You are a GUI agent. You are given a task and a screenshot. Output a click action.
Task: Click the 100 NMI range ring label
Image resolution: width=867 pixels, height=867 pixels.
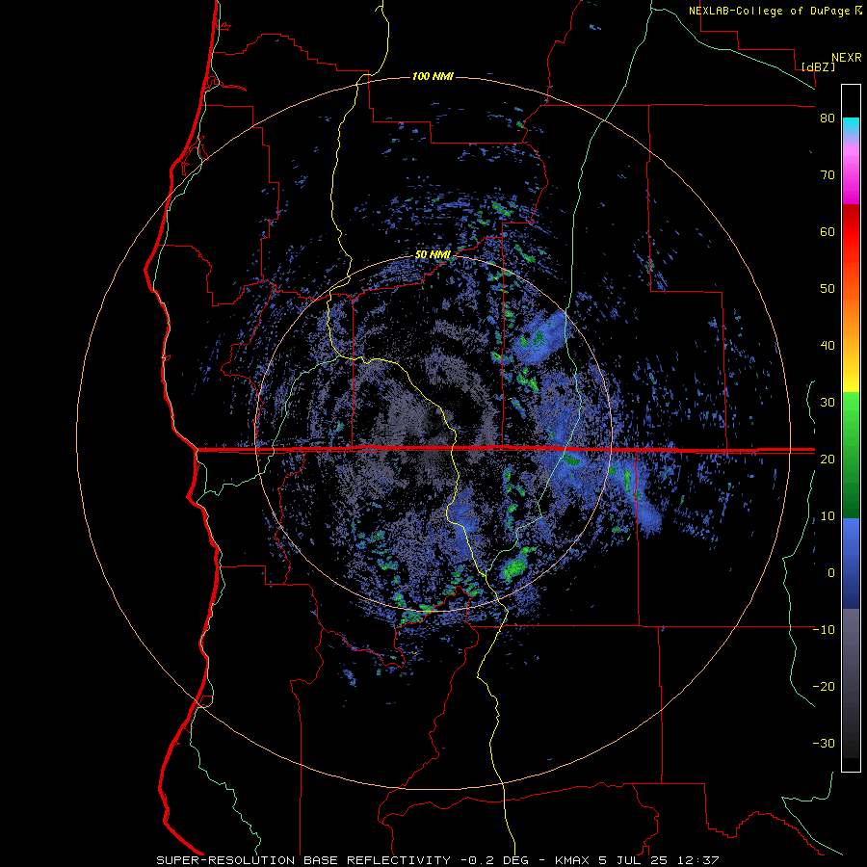point(433,76)
